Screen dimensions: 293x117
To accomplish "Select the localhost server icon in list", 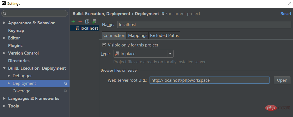I will 77,28.
